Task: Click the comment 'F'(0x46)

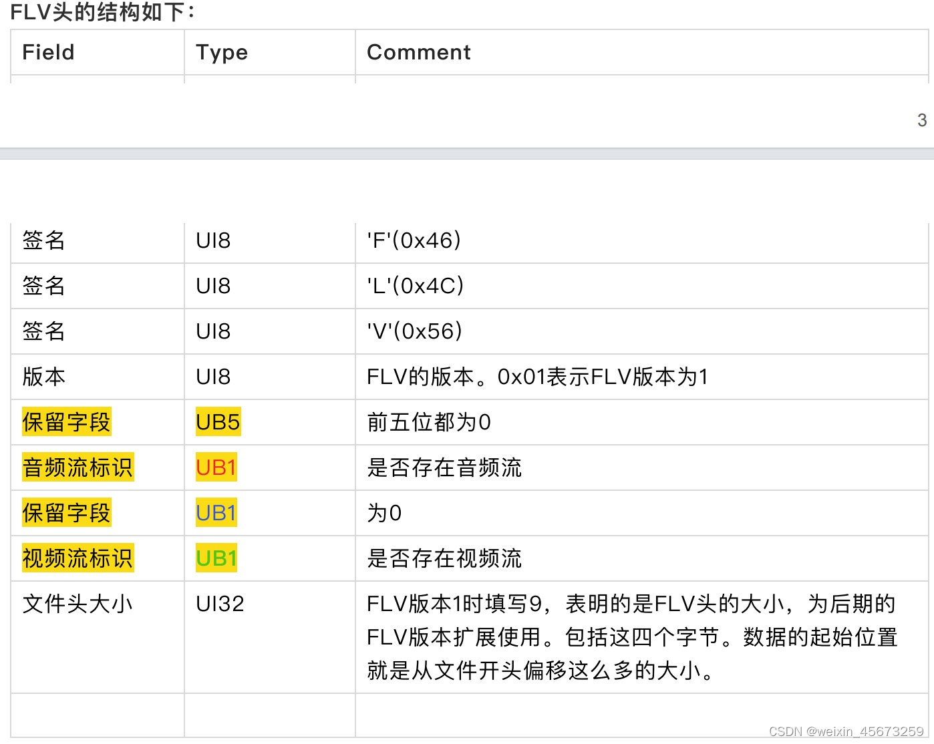Action: (414, 240)
